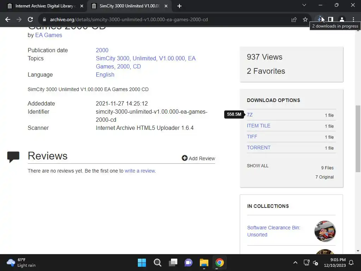Go back using the browser back arrow

(x=8, y=20)
